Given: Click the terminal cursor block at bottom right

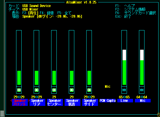Looking at the screenshot, I should click(159, 114).
